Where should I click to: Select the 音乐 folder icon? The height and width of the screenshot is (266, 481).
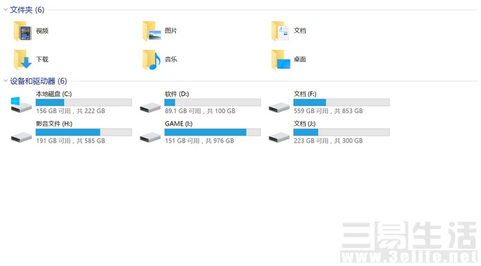152,60
